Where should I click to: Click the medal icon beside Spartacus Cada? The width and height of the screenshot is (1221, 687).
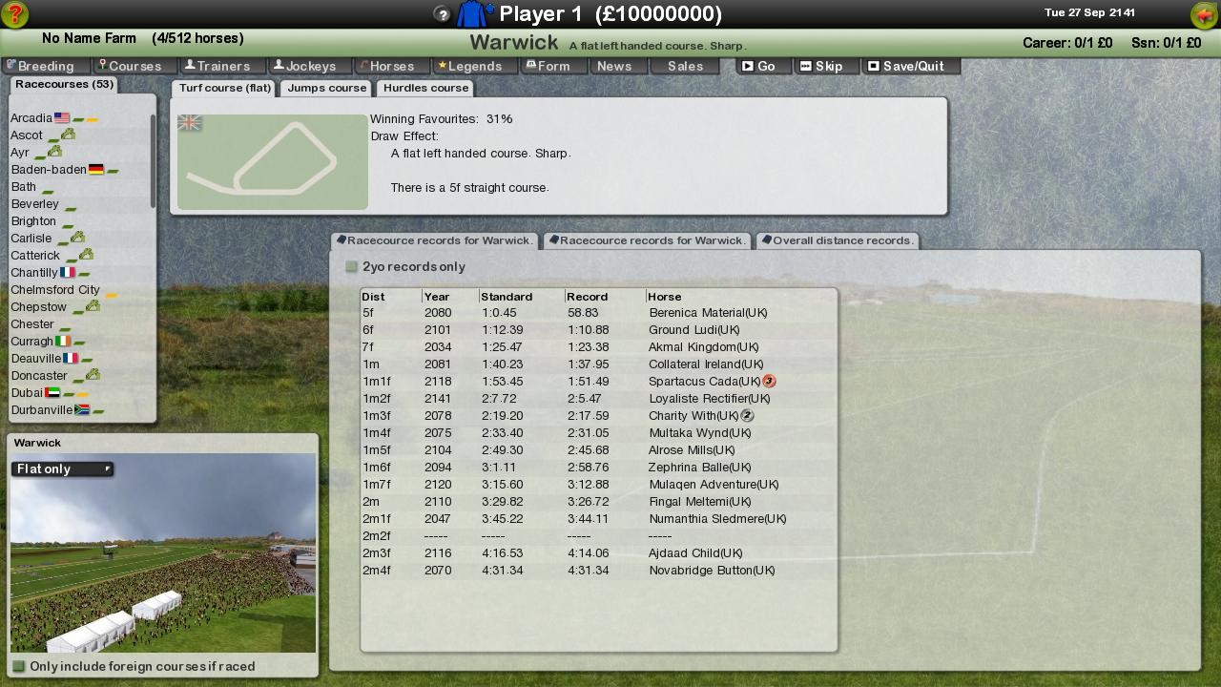point(769,381)
